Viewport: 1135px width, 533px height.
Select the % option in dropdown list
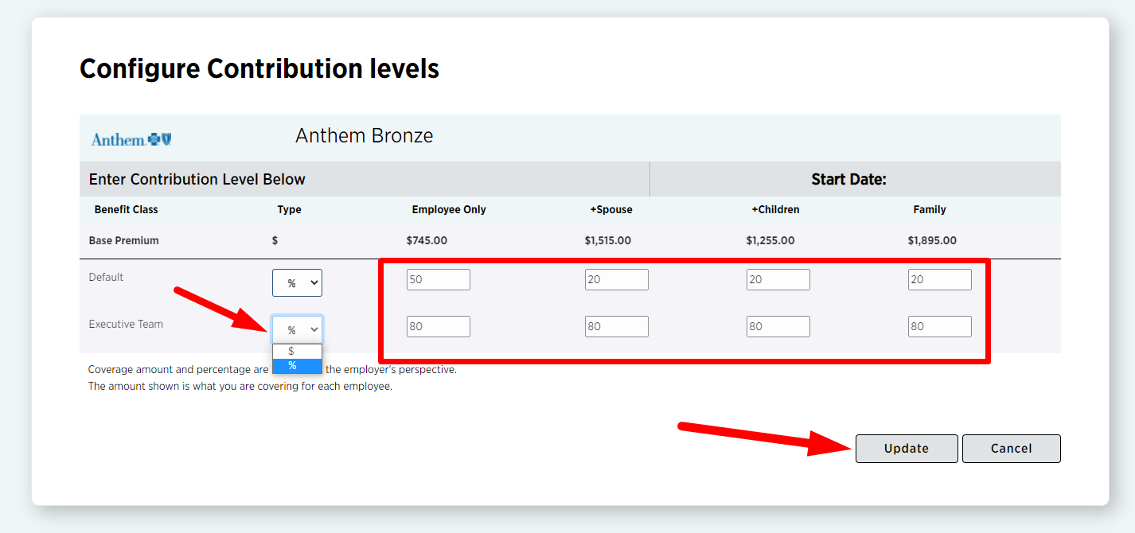tap(297, 366)
